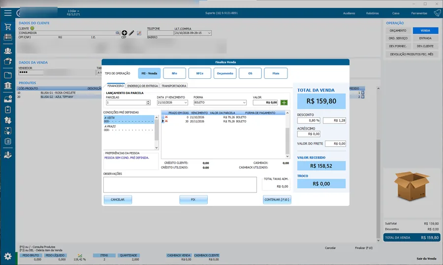The width and height of the screenshot is (443, 265).
Task: Select OS operation type
Action: [250, 73]
